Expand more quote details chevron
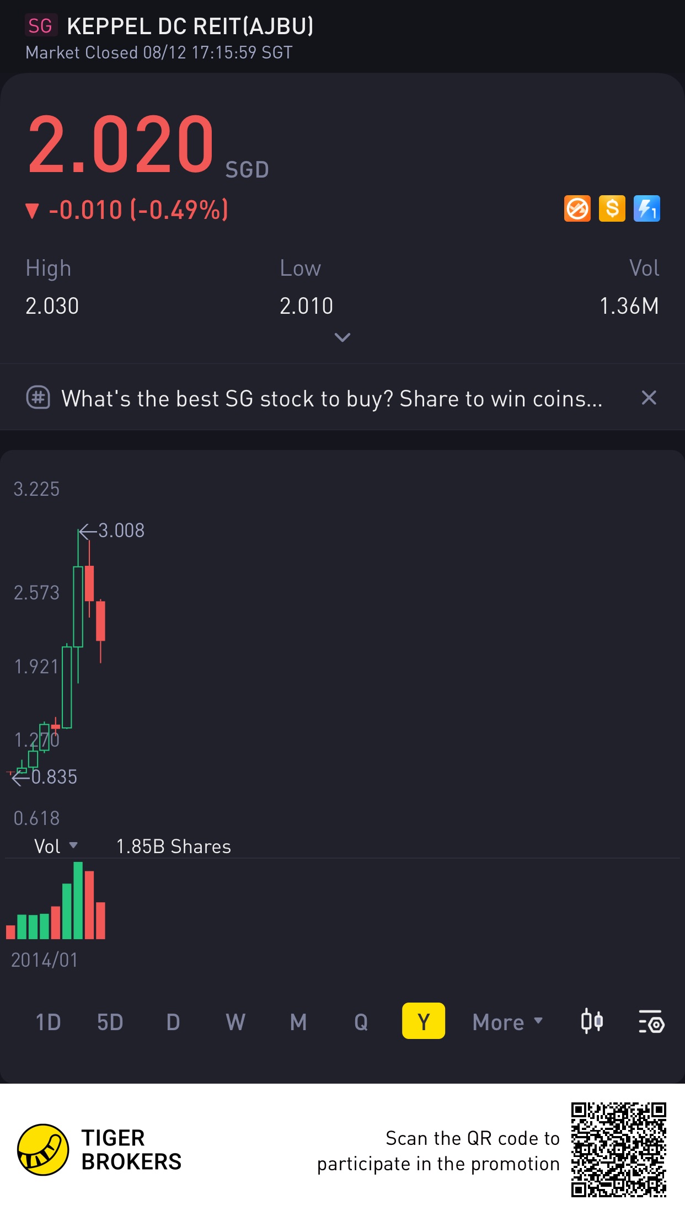This screenshot has width=685, height=1216. 342,337
